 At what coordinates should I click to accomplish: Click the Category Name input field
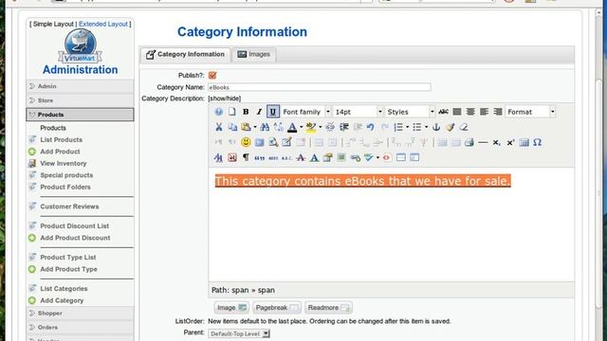(x=320, y=87)
